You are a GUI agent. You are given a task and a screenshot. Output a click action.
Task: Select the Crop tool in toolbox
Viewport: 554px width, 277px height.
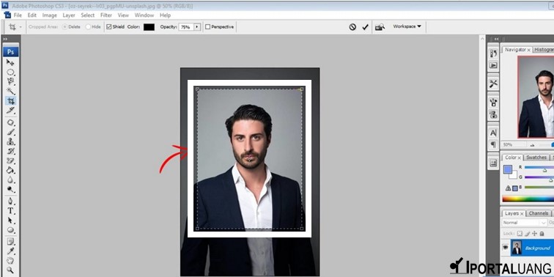pyautogui.click(x=10, y=100)
